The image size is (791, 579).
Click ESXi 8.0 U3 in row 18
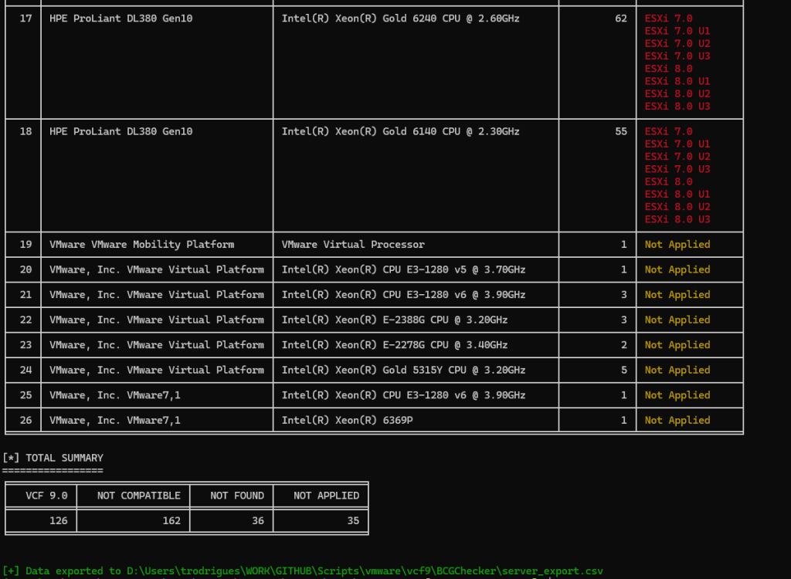pos(677,219)
